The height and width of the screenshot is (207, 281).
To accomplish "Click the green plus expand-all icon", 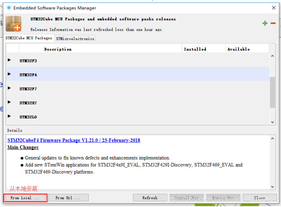I will point(265,23).
